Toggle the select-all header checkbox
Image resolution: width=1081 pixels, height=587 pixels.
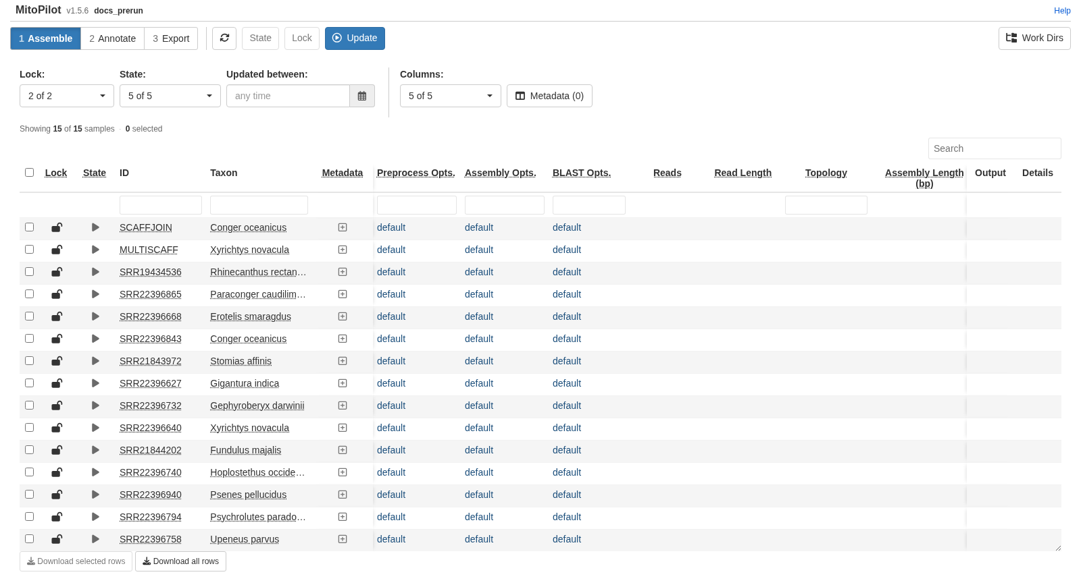29,173
